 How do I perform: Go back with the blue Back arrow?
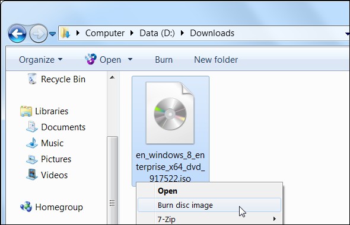(17, 33)
